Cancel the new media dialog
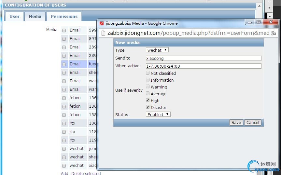The image size is (281, 175). tap(253, 122)
